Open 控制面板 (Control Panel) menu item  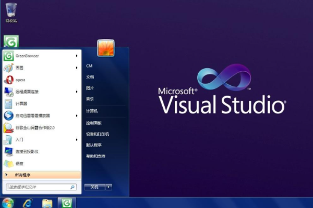[x=94, y=123]
